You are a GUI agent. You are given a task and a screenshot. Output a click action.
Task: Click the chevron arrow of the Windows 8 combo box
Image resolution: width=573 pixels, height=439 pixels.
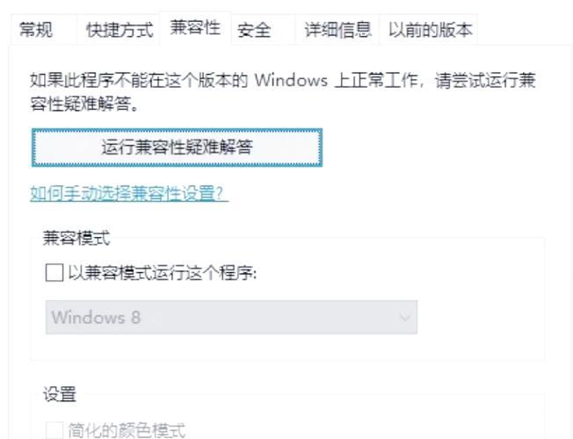click(405, 317)
